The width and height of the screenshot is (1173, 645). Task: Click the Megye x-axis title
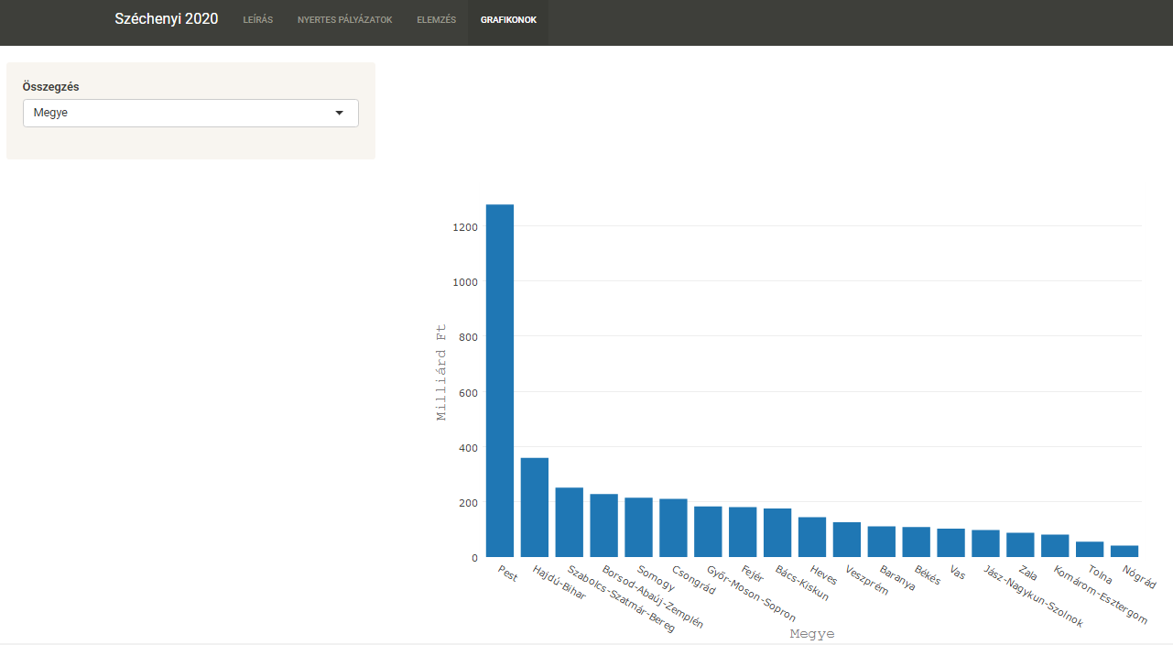(x=812, y=634)
